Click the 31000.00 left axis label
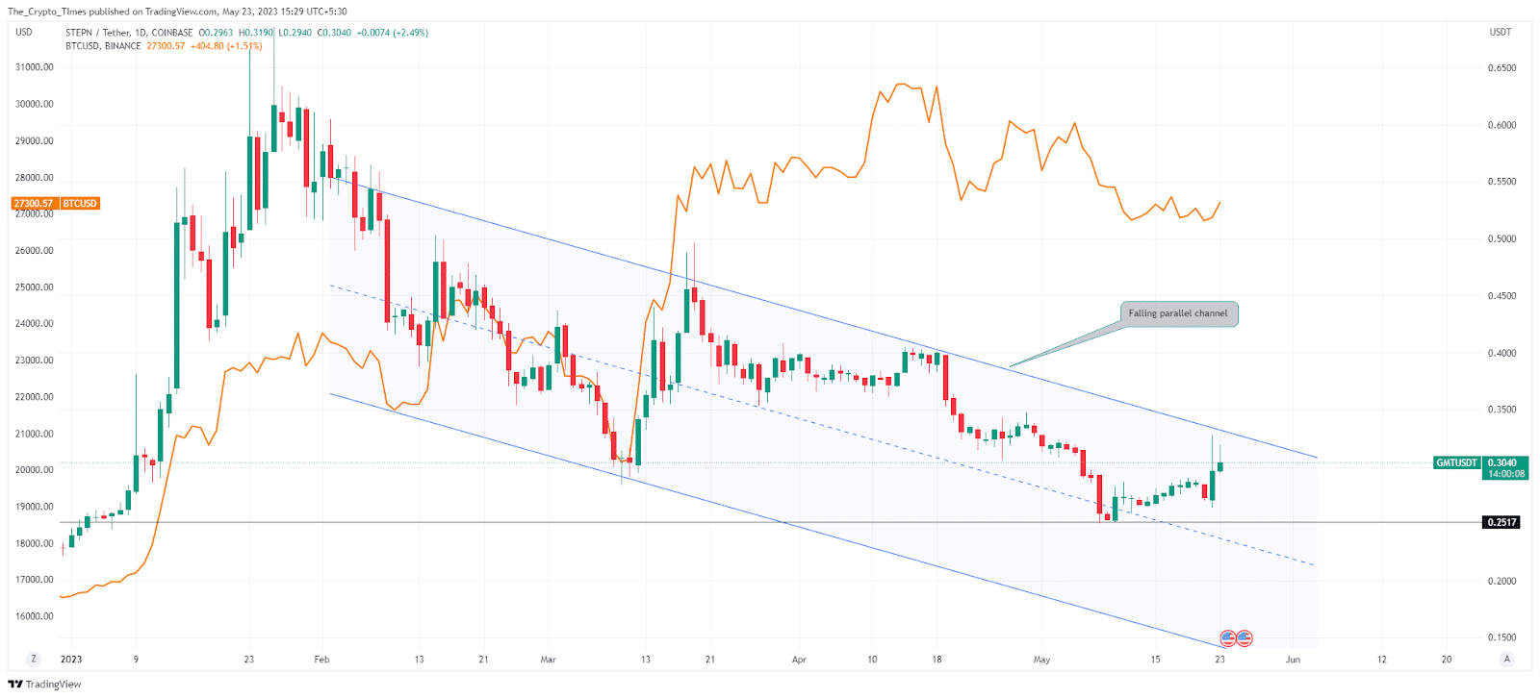Screen dimensions: 1540x698 (x=35, y=67)
